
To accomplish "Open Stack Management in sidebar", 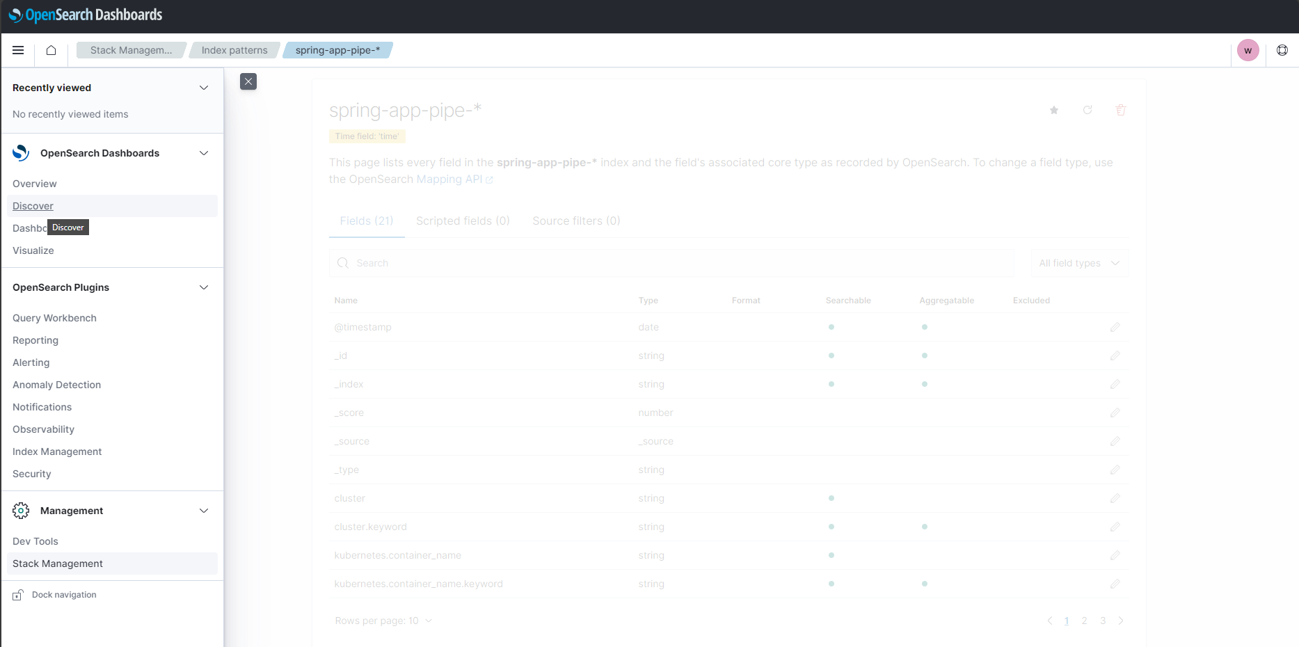I will point(58,564).
